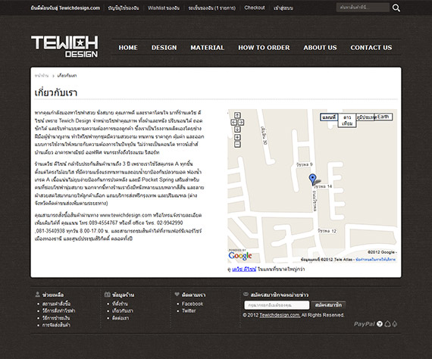Pan the map right arrow

coord(241,122)
